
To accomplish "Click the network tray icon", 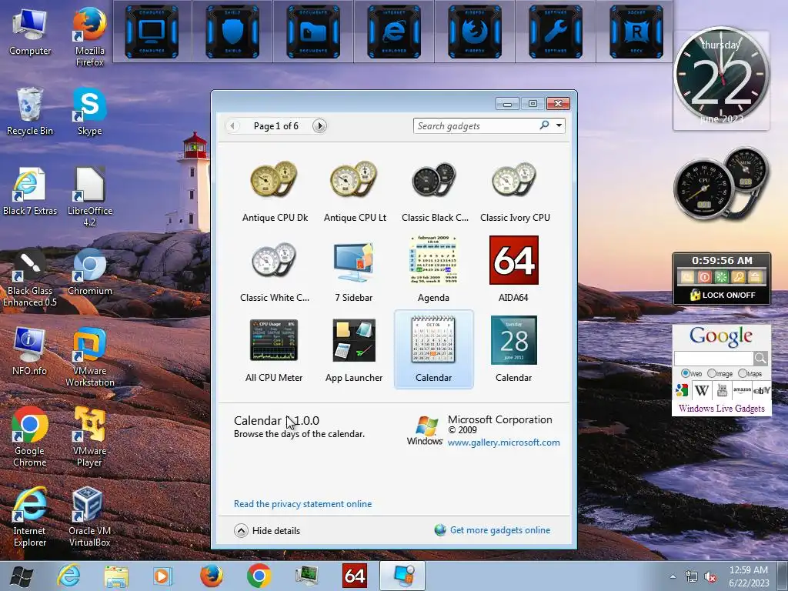I will coord(692,577).
